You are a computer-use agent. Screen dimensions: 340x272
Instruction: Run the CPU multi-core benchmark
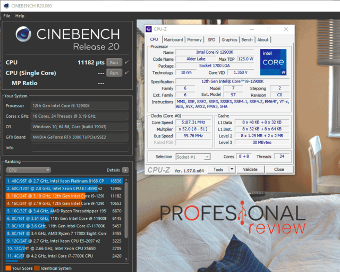pyautogui.click(x=114, y=62)
